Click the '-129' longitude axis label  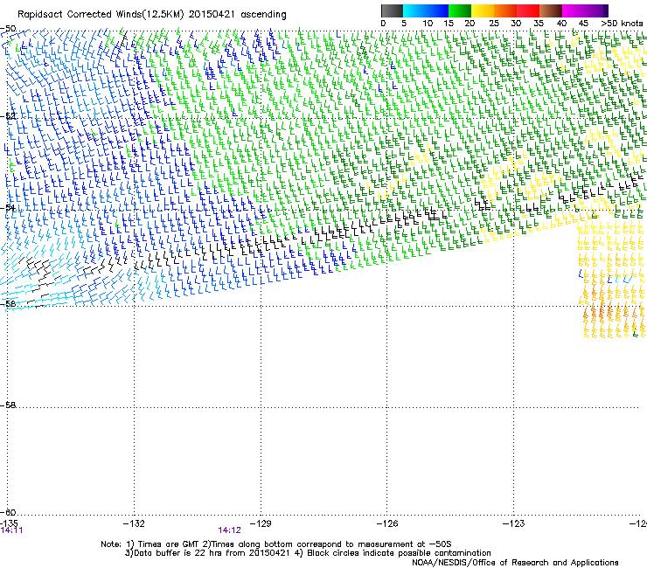[x=261, y=523]
